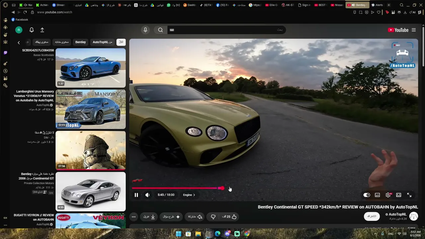Screen dimensions: 425x239
Task: Open Google Chrome from the taskbar
Action: tap(247, 234)
